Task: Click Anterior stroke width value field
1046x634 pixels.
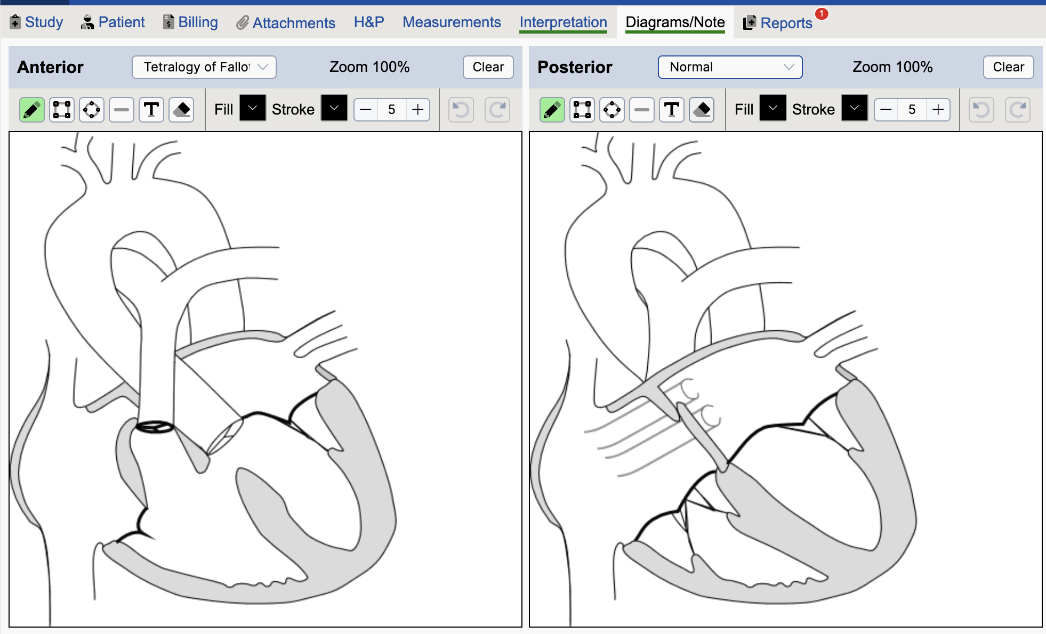Action: tap(392, 110)
